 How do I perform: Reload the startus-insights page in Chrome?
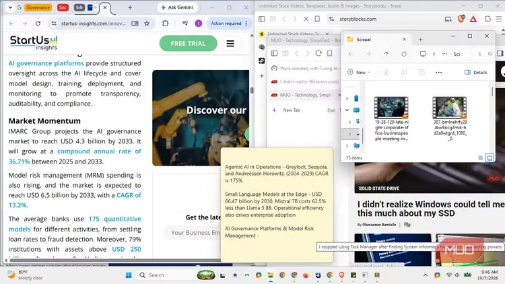pyautogui.click(x=38, y=23)
